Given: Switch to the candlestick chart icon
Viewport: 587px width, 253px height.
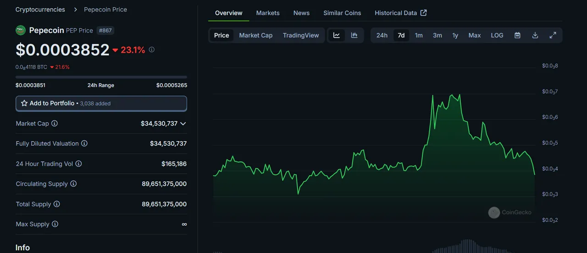Looking at the screenshot, I should [x=354, y=35].
